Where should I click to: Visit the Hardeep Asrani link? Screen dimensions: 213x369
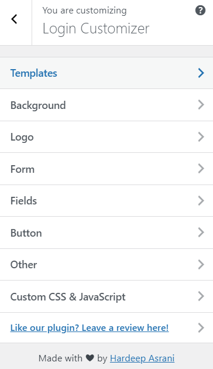[x=142, y=358]
